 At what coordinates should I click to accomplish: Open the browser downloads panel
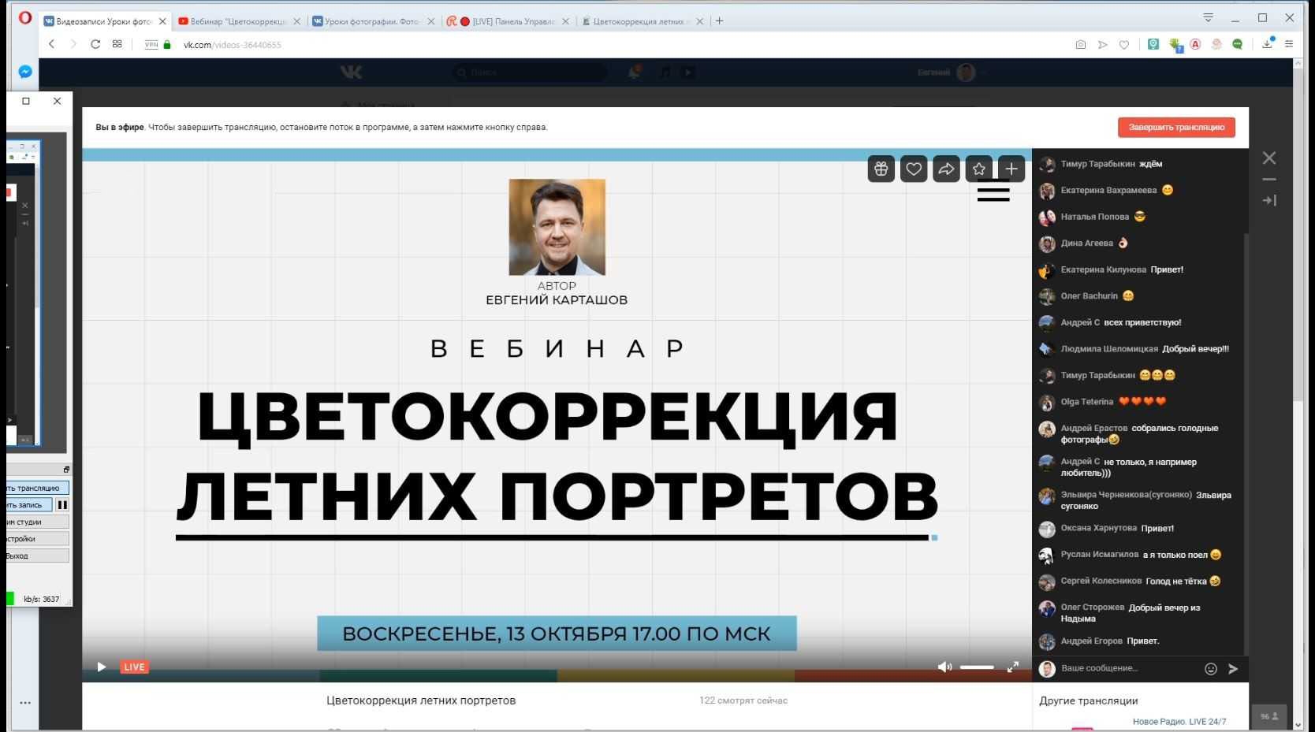pos(1268,44)
